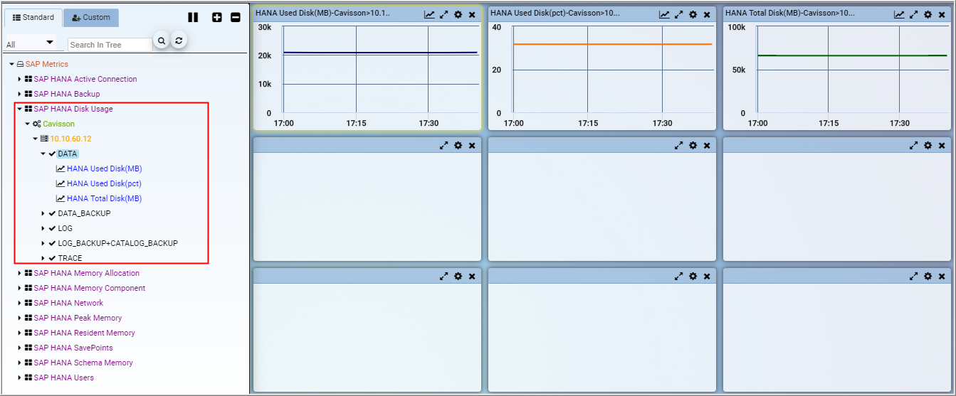
Task: Click the blue line in Used Disk(MB) graph
Action: 380,52
